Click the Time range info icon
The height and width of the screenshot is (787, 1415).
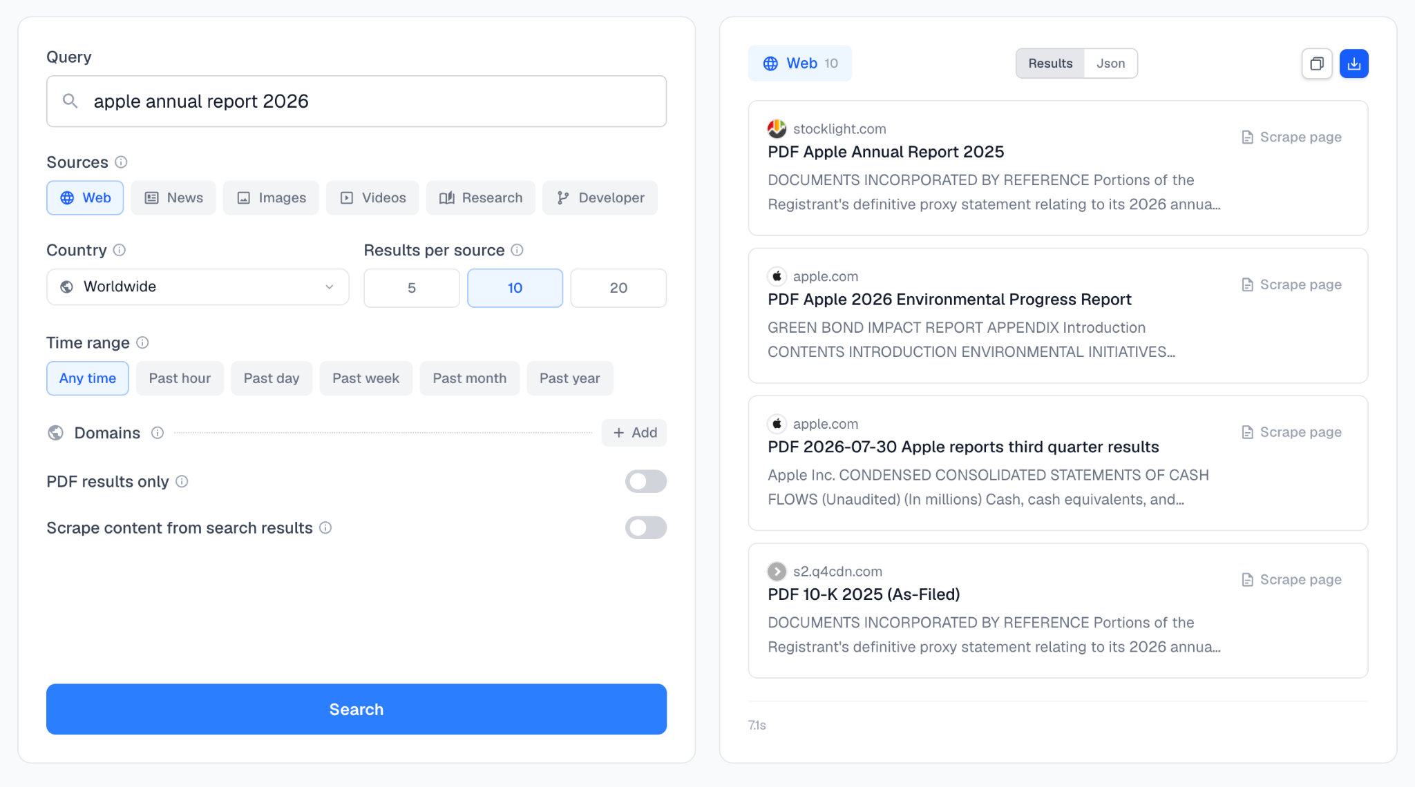point(142,342)
